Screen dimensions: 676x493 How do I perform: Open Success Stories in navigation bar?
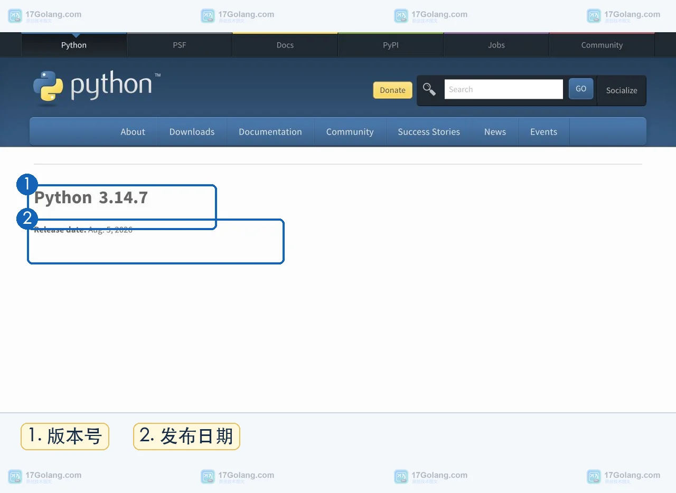click(x=429, y=132)
